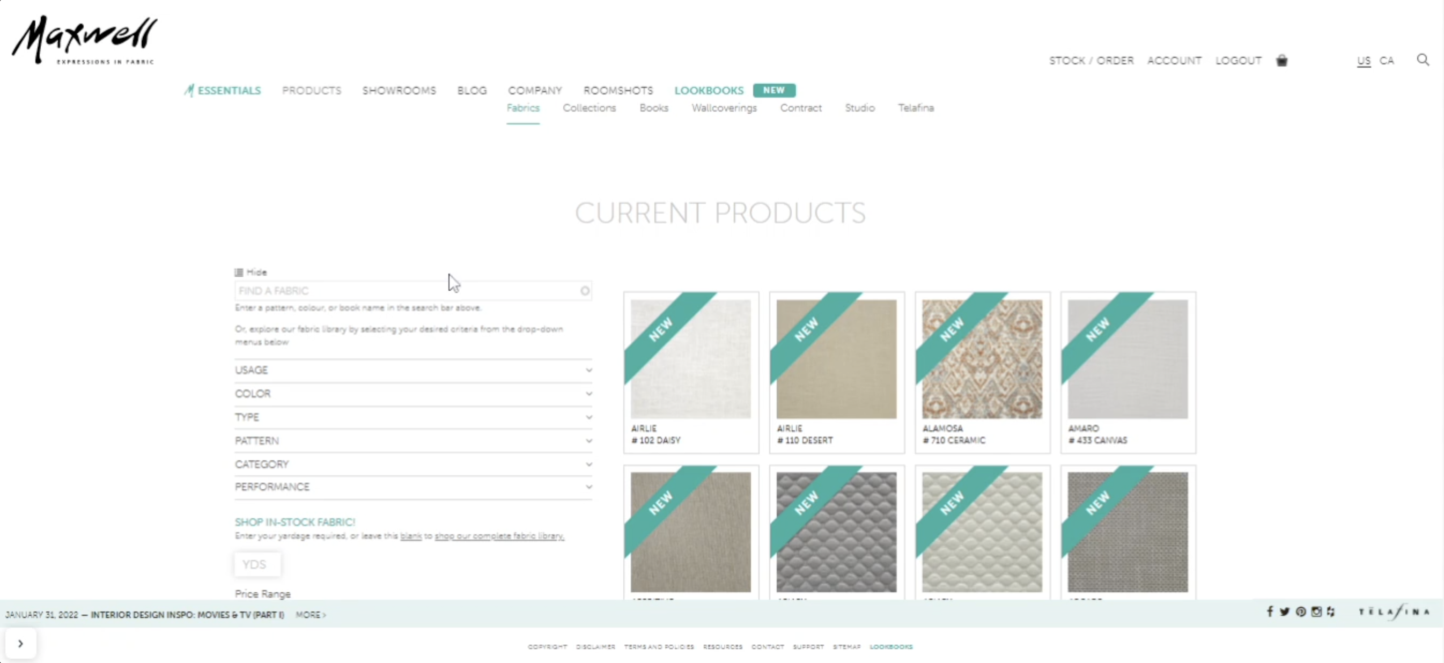Viewport: 1444px width, 663px height.
Task: Expand the PERFORMANCE filter dropdown
Action: [413, 487]
